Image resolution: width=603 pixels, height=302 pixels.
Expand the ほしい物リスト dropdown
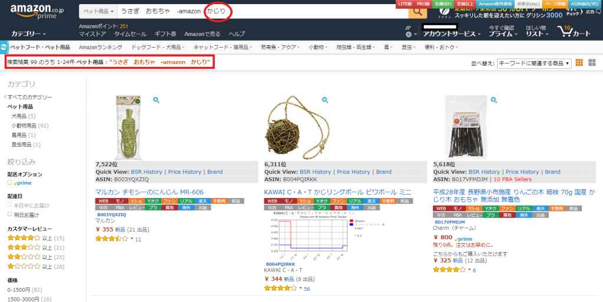(x=537, y=31)
